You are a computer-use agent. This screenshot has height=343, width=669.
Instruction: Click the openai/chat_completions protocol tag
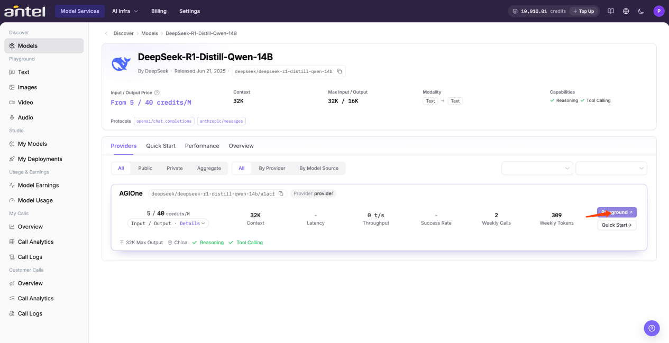pos(164,121)
